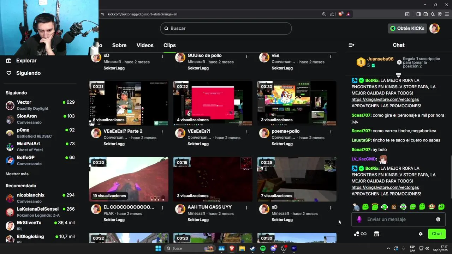Click the LauutaSP username in chat
Screen dimensions: 452x254
[x=362, y=140]
